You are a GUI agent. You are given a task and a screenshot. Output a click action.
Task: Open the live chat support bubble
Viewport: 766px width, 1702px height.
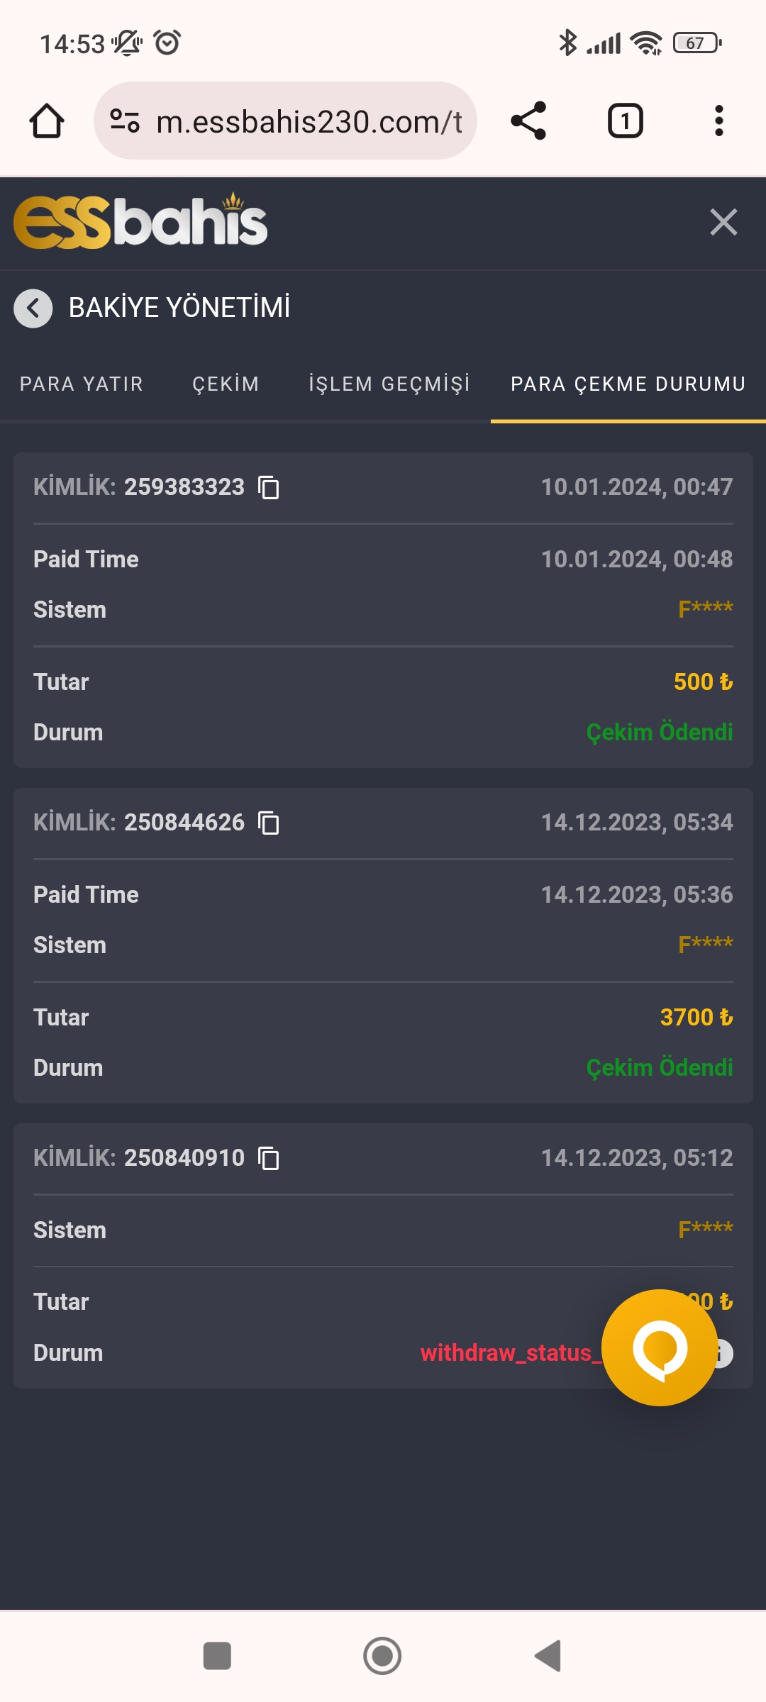pos(660,1347)
